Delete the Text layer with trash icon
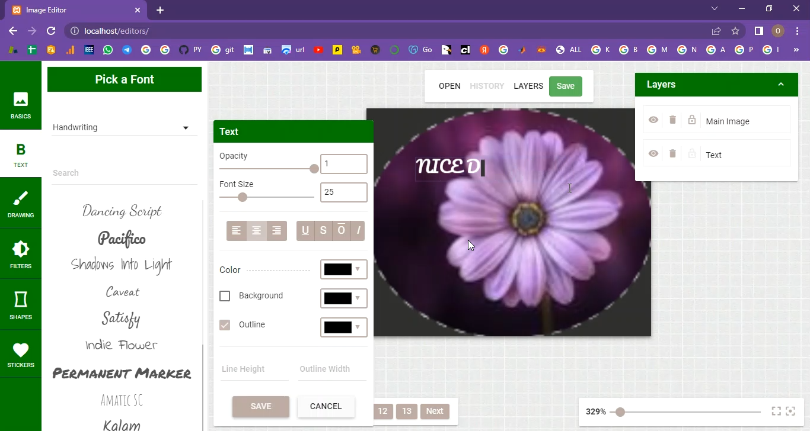This screenshot has height=431, width=810. pos(672,154)
